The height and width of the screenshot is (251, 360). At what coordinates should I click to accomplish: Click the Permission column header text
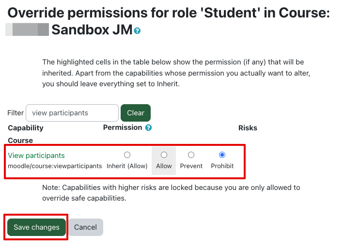123,127
